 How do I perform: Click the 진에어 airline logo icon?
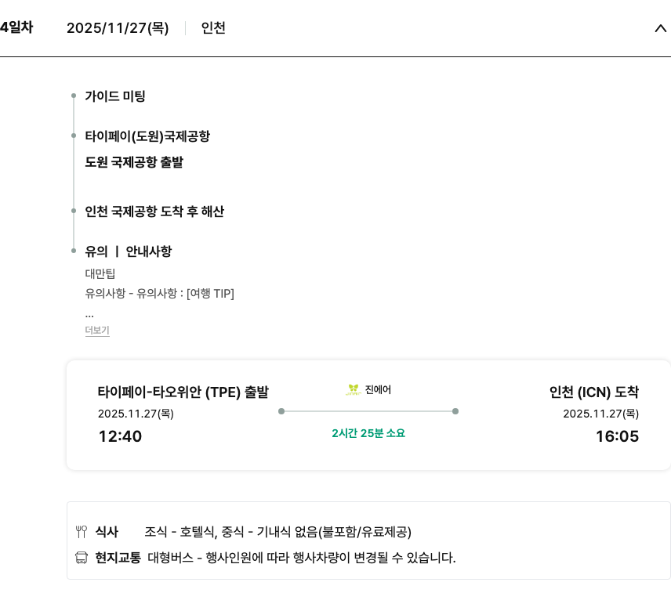tap(354, 389)
